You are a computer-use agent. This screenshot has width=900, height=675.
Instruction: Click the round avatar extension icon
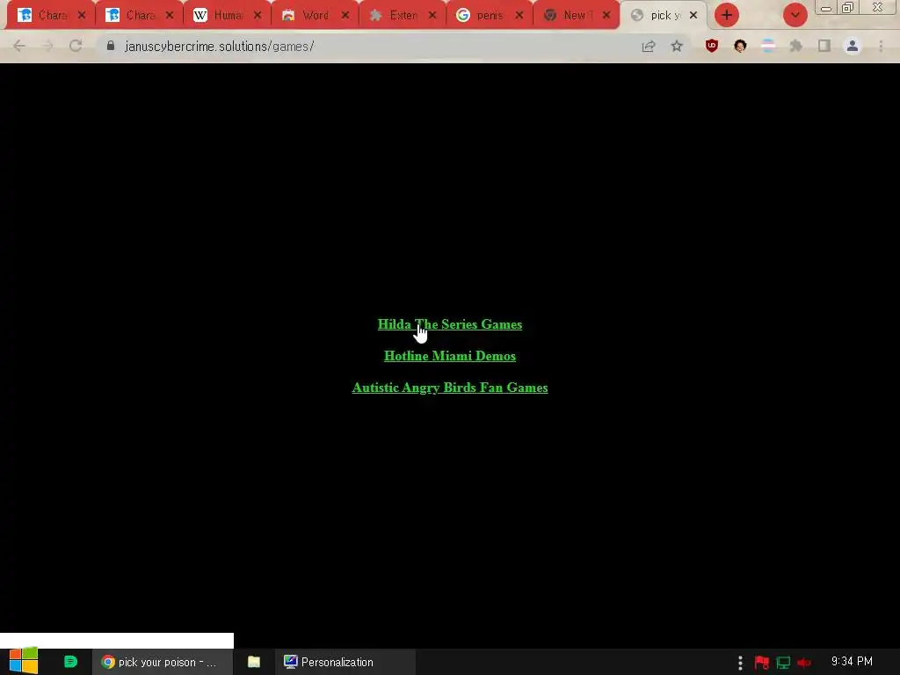pyautogui.click(x=740, y=46)
